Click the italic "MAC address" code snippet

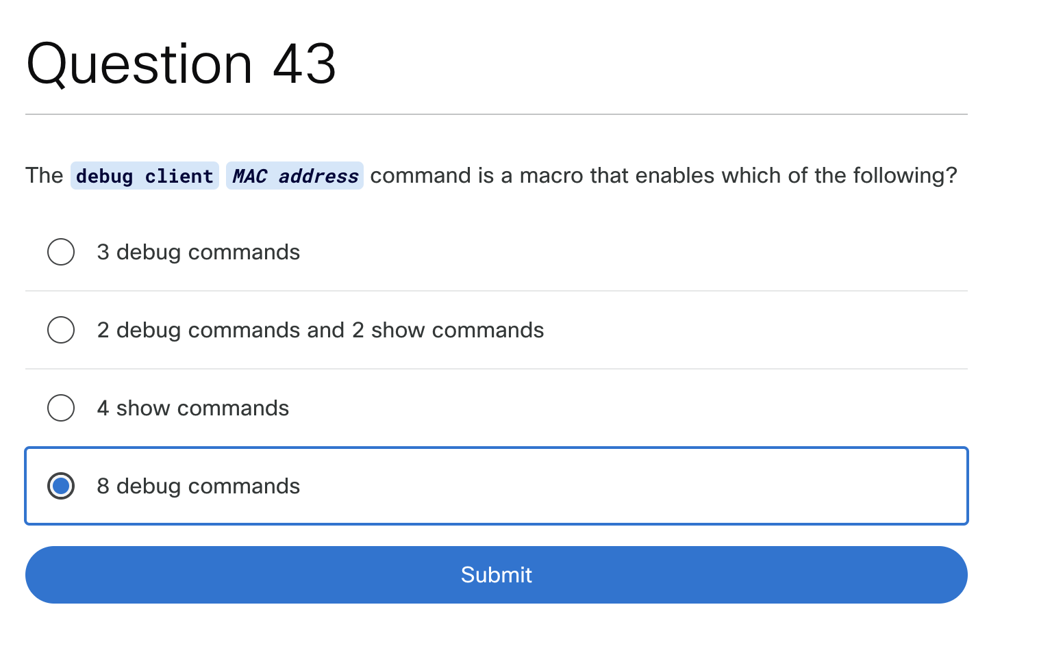pyautogui.click(x=295, y=176)
